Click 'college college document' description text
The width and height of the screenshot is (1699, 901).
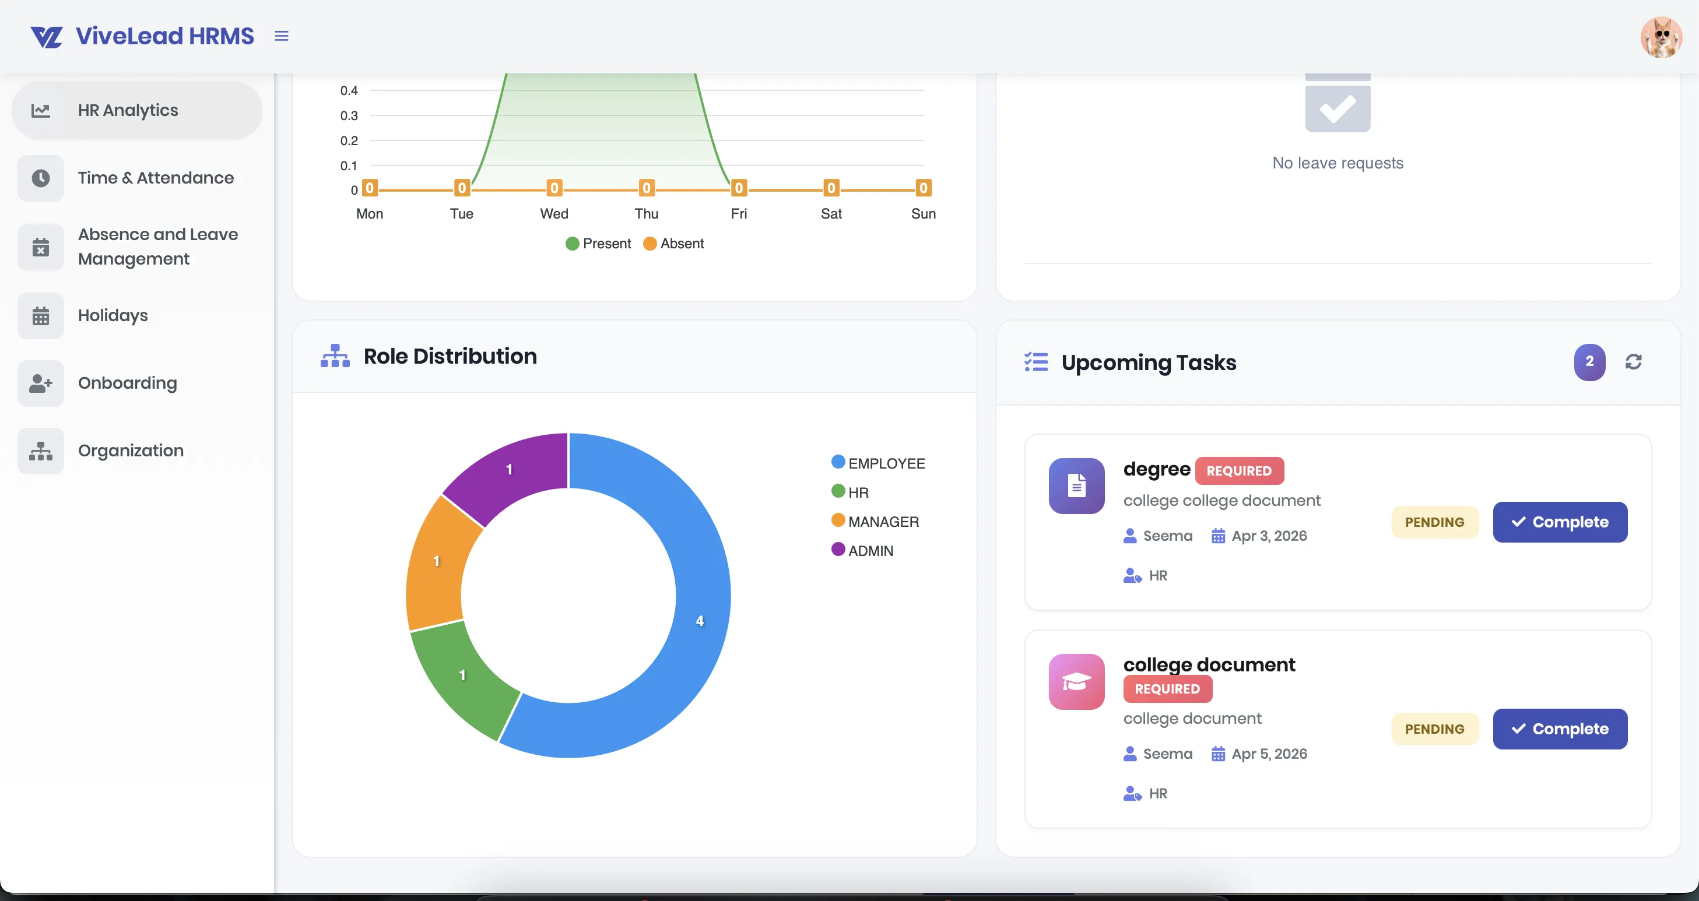pyautogui.click(x=1221, y=501)
